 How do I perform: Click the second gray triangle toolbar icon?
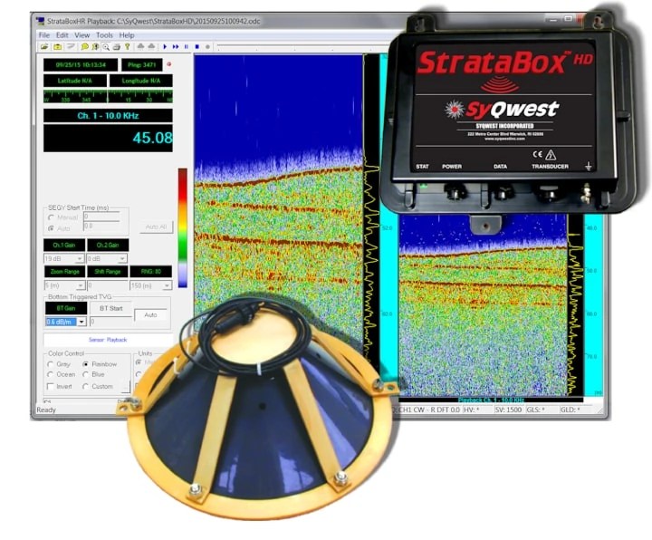(151, 46)
